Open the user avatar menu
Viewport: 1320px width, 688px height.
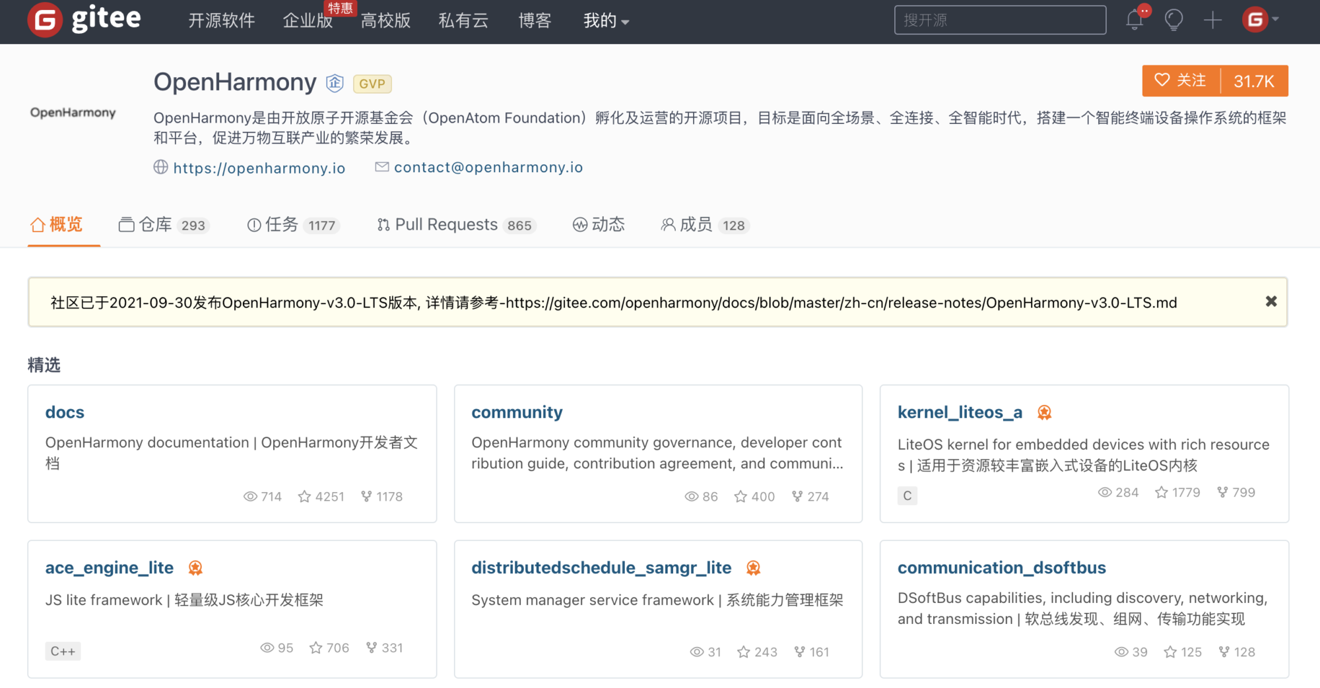click(x=1260, y=20)
